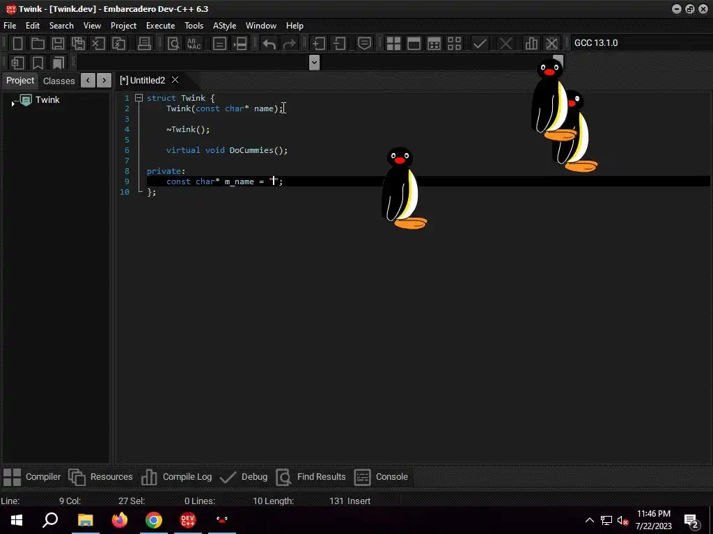Open the Edit menu

coord(32,26)
